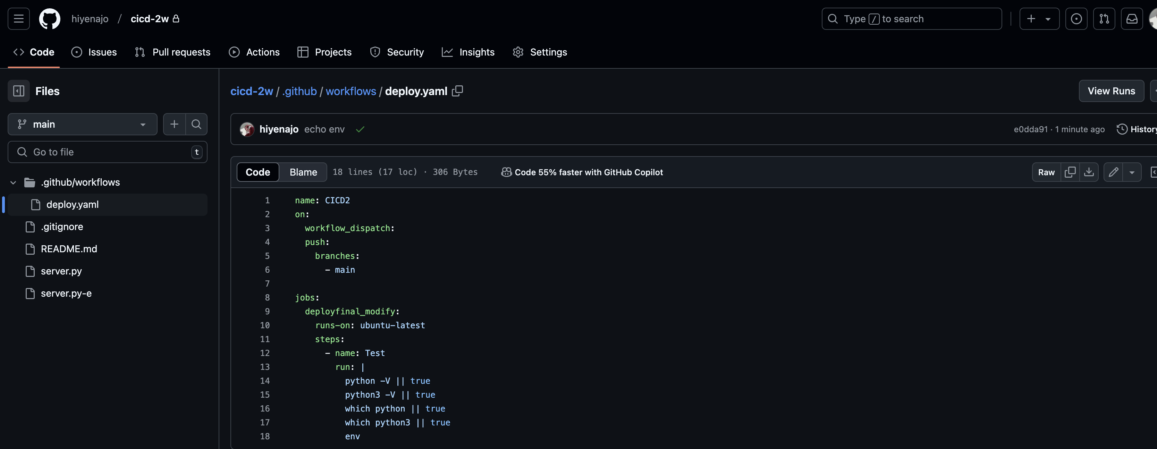
Task: Collapse the .github/workflows folder
Action: click(x=13, y=182)
